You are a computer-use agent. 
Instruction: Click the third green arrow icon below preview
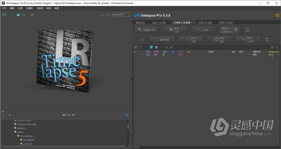73,115
